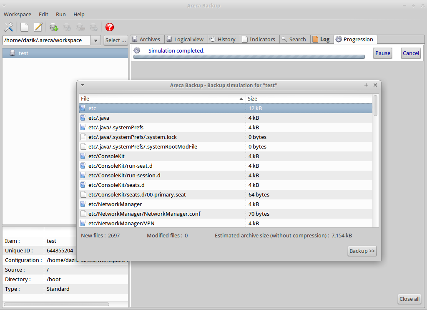Click the file icon beside 00-primary.seat
Viewport: 427px width, 310px height.
tap(83, 194)
